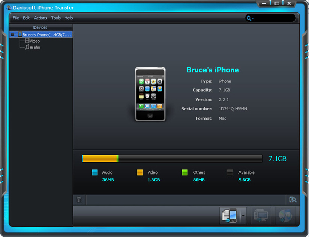
Task: Click the orange Video color swatch
Action: click(x=140, y=172)
